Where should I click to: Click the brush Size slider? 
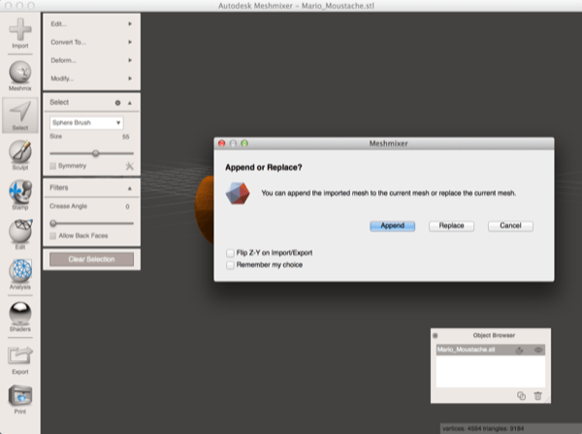click(x=95, y=153)
